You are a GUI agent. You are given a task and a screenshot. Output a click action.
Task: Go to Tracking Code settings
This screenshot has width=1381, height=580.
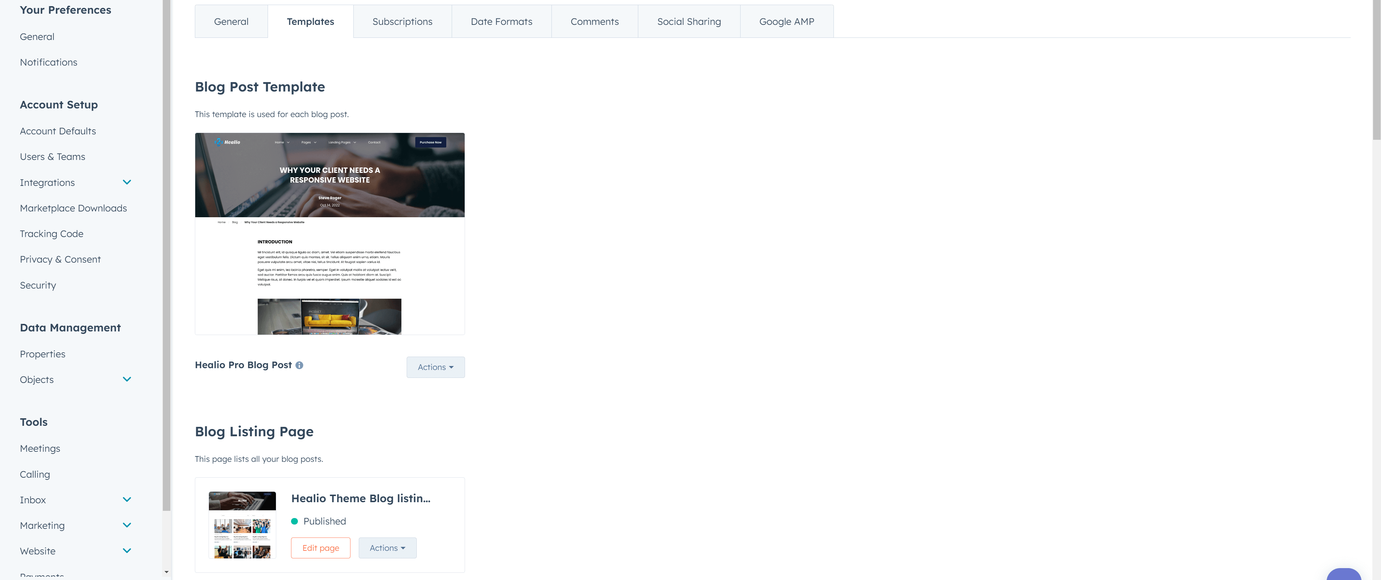(x=52, y=234)
